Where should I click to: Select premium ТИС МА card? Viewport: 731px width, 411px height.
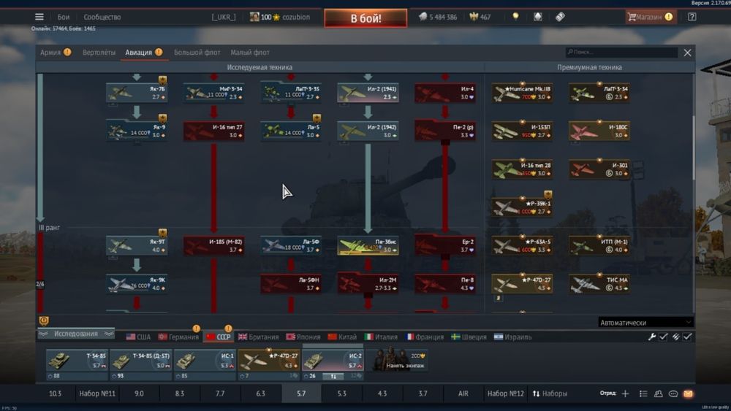point(599,283)
